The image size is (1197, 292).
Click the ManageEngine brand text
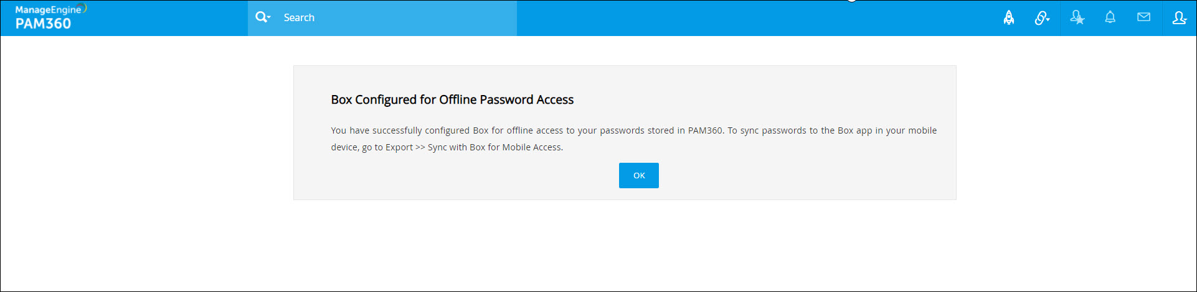pyautogui.click(x=47, y=10)
